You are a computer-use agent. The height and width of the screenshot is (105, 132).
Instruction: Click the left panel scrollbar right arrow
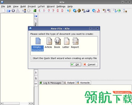click(32, 103)
